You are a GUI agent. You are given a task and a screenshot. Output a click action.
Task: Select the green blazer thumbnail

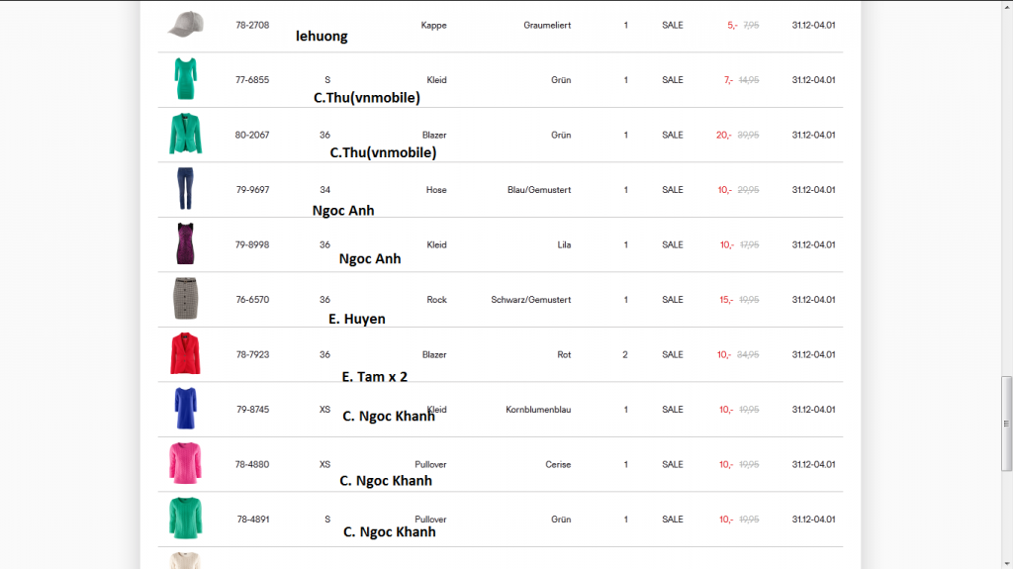185,134
